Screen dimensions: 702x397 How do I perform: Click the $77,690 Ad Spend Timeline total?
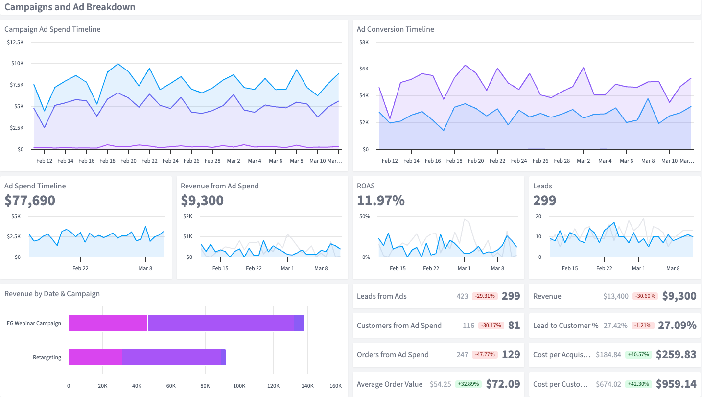30,200
